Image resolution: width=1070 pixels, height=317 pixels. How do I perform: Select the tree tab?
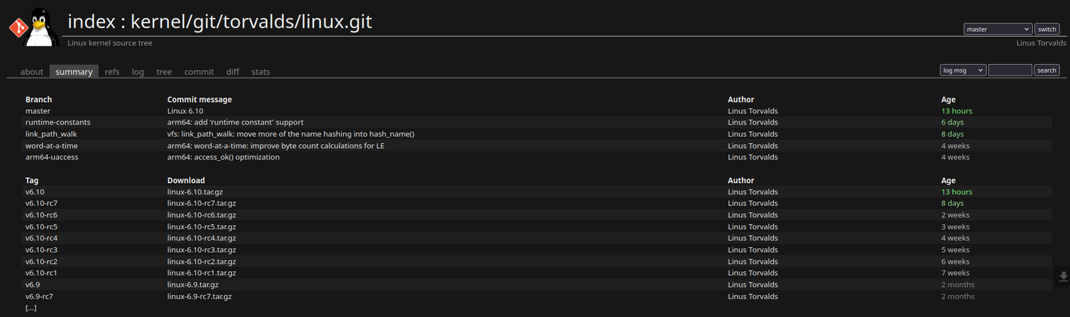164,72
